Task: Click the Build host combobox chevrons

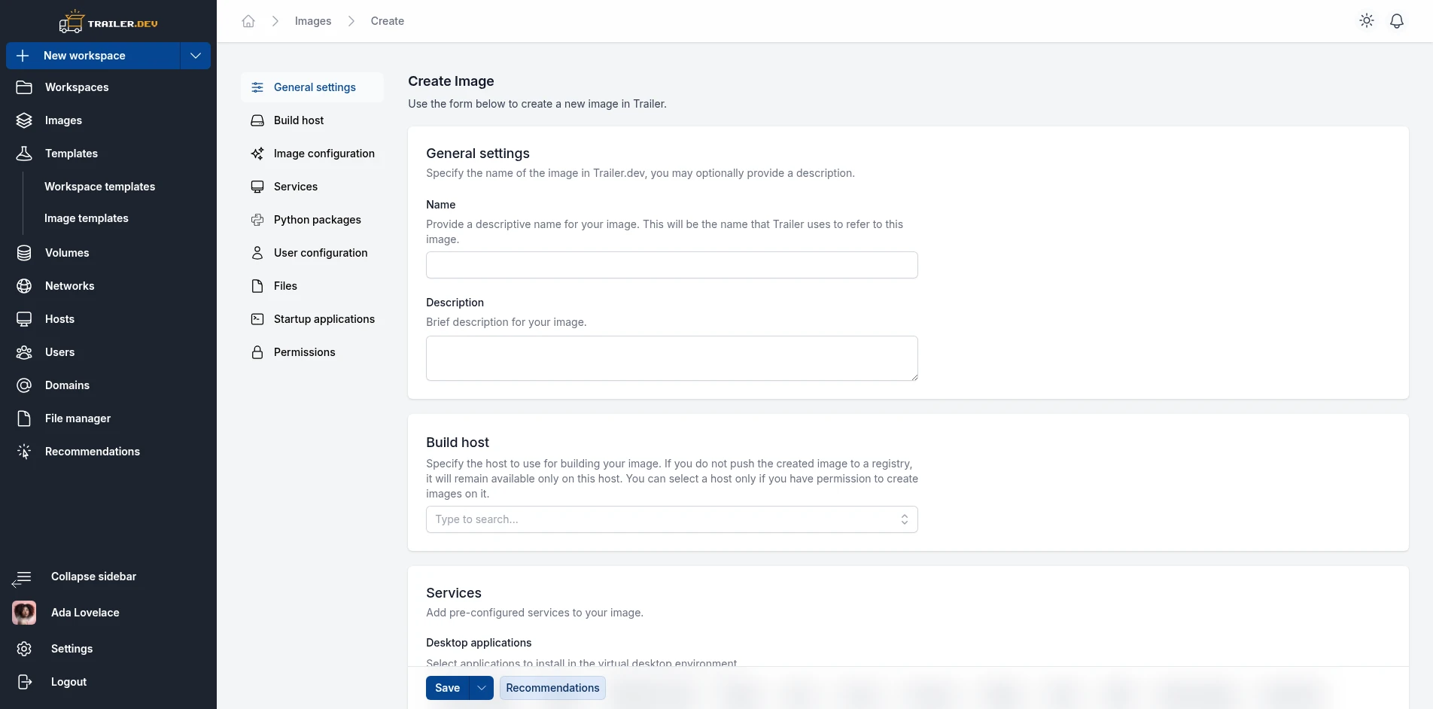Action: click(905, 519)
